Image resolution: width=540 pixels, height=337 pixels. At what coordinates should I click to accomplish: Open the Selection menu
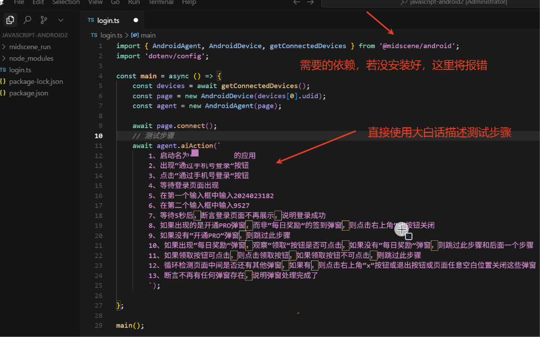(66, 2)
